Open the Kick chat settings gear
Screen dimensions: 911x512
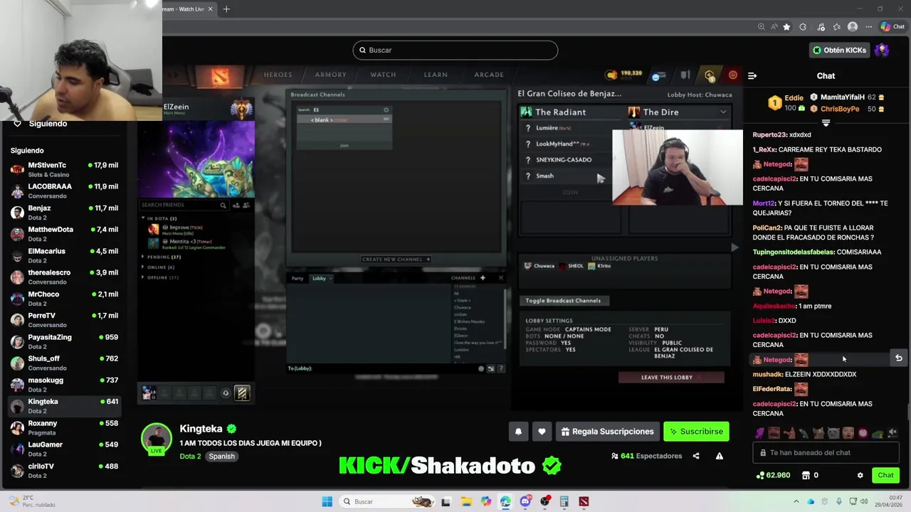[x=860, y=475]
